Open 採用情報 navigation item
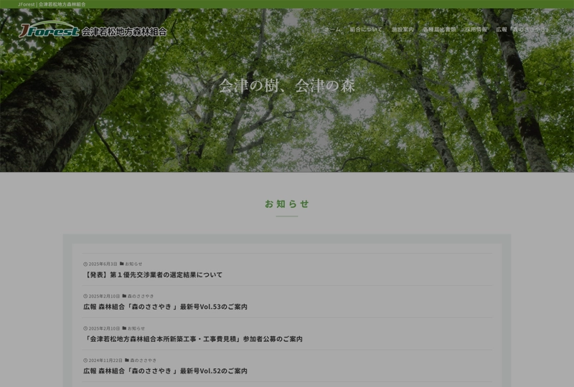This screenshot has height=387, width=574. [476, 30]
